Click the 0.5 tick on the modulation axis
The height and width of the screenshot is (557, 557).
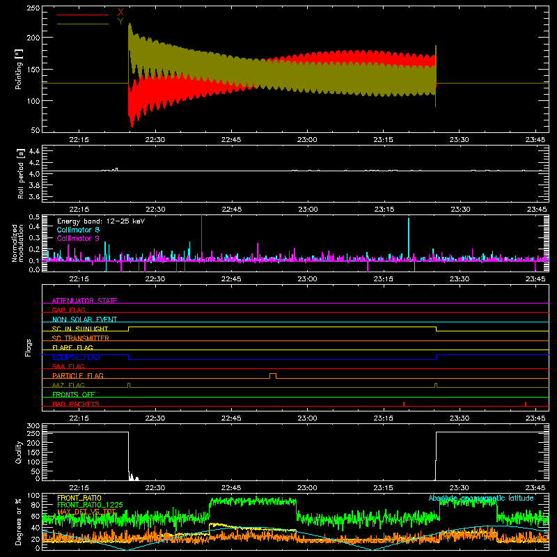pyautogui.click(x=34, y=217)
